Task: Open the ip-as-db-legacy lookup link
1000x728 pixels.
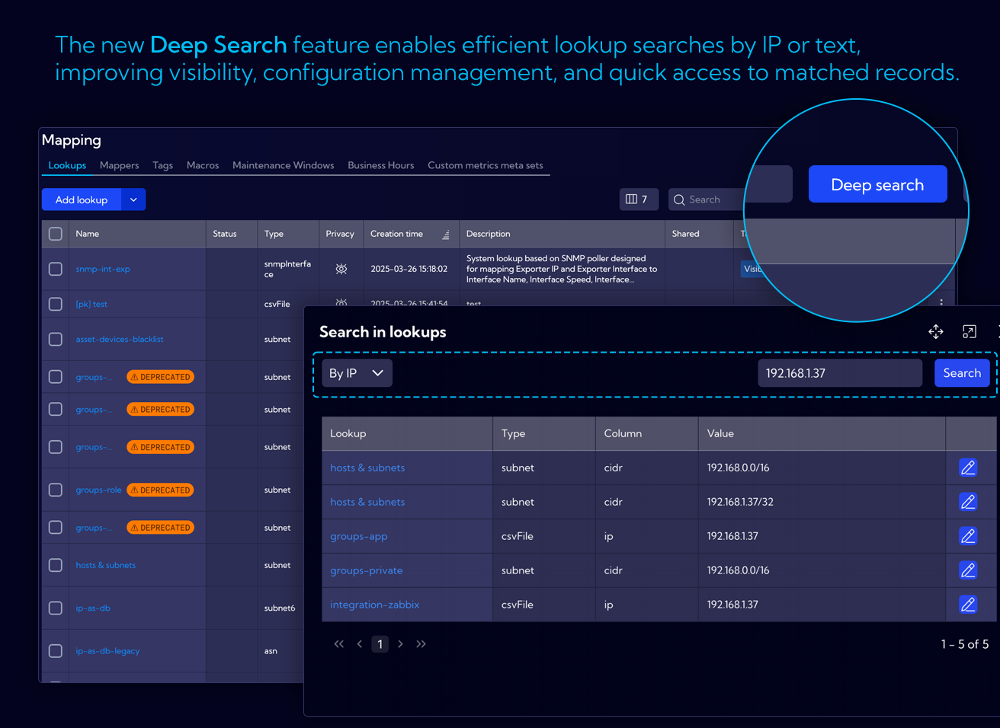Action: 107,651
